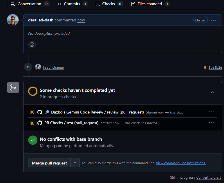Click 'No description provided.' text
The height and width of the screenshot is (183, 224).
click(49, 33)
